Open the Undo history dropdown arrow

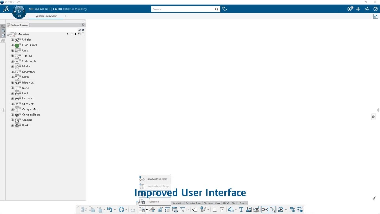[115, 210]
